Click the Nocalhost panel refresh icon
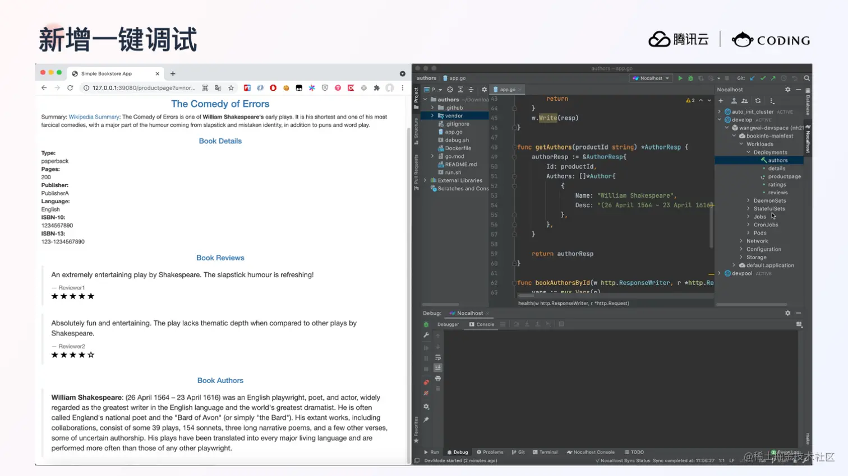 click(758, 101)
